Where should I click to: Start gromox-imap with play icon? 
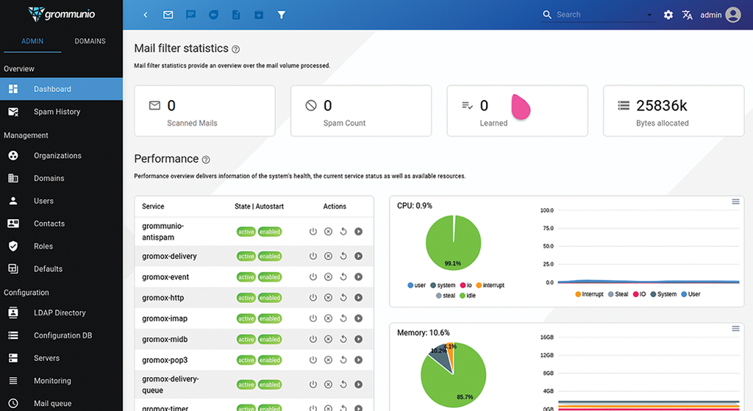click(x=358, y=318)
